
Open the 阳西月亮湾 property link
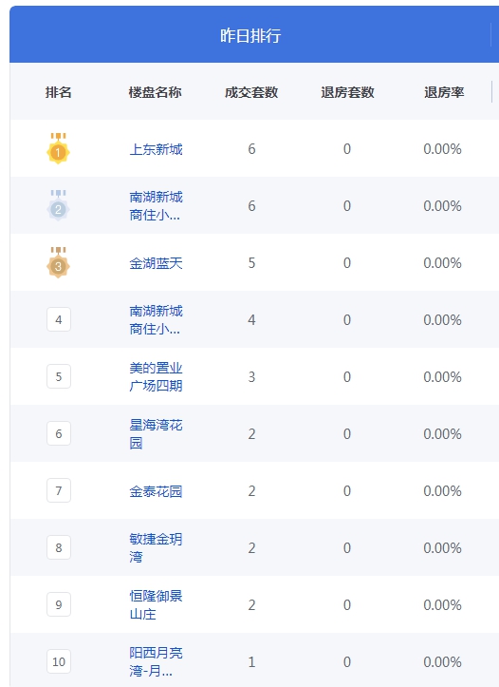(156, 661)
